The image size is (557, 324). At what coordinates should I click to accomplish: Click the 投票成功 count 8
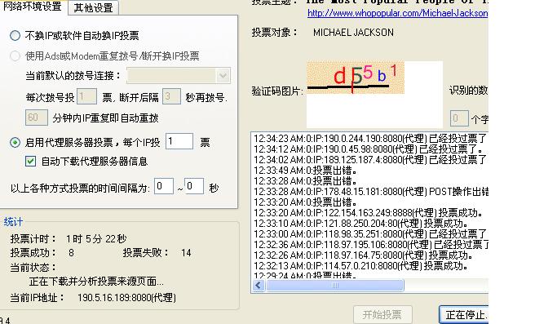point(71,253)
